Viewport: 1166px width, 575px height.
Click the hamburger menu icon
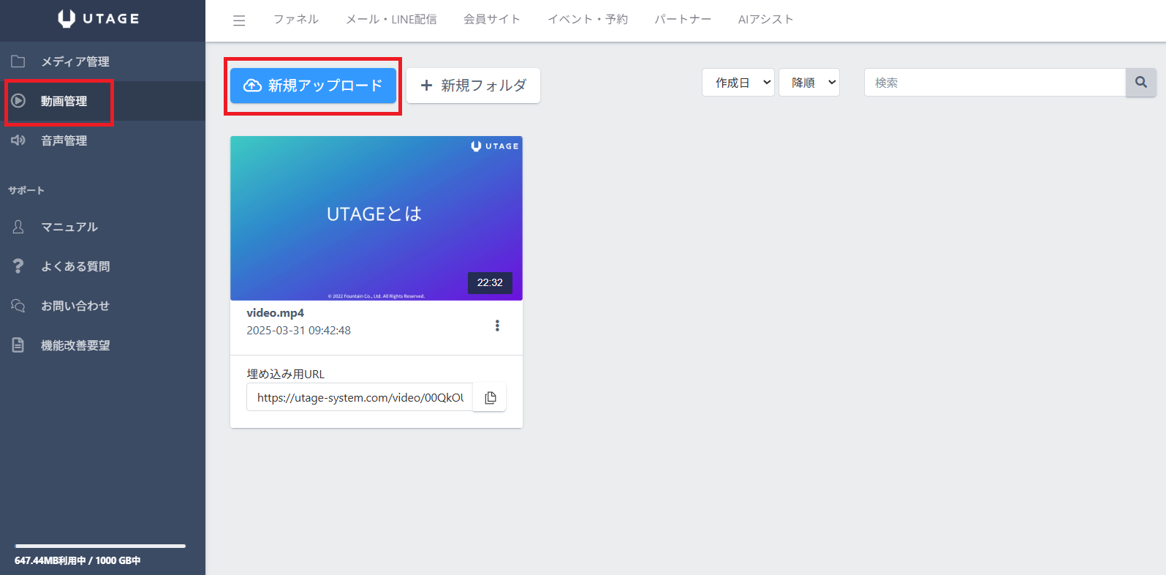tap(239, 20)
